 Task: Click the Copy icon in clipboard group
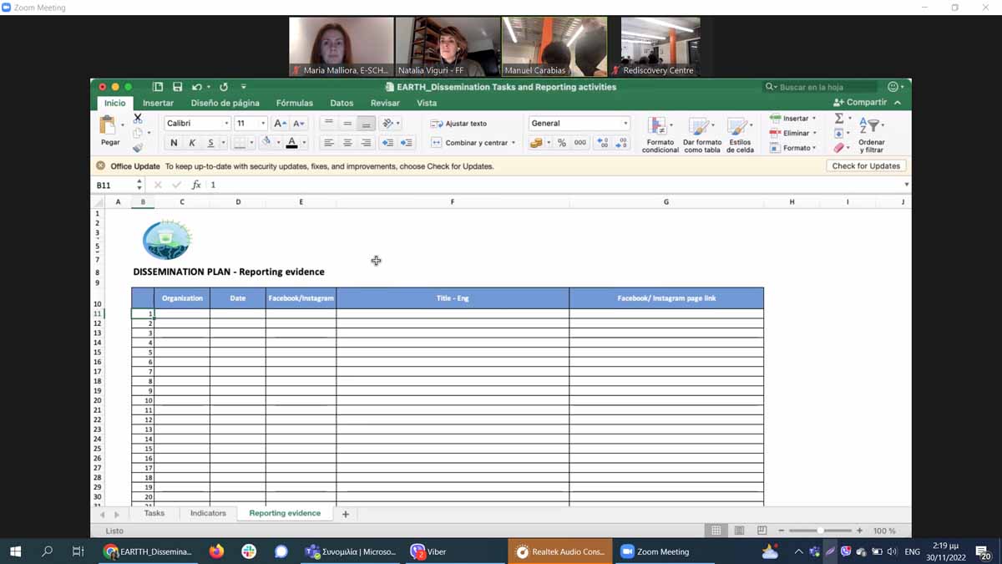(x=138, y=133)
